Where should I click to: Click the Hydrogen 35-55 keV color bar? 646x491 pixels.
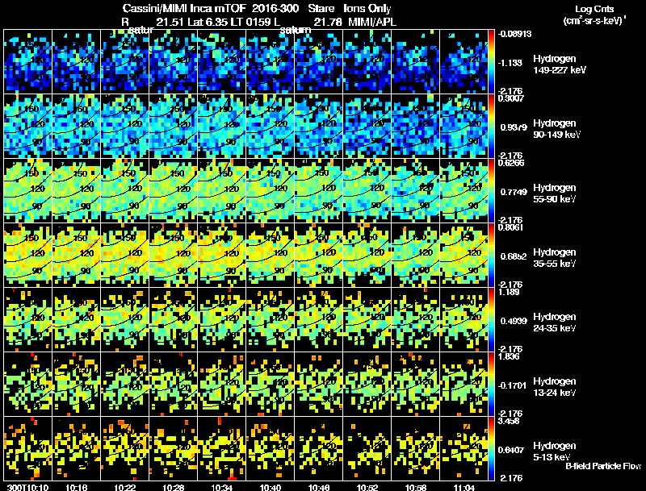pyautogui.click(x=491, y=255)
